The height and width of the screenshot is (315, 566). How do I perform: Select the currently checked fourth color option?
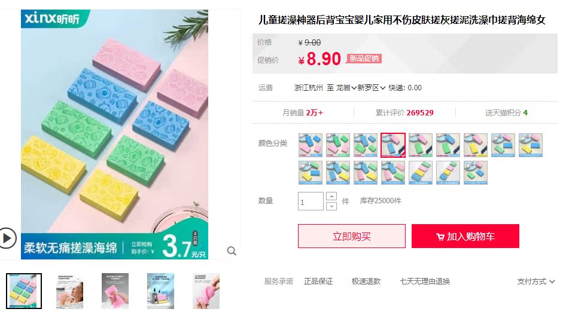[393, 145]
